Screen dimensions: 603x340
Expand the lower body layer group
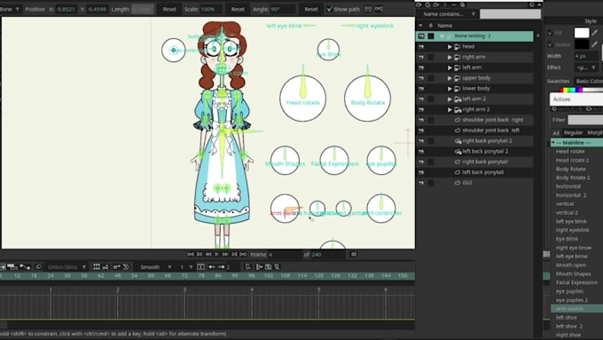[x=450, y=89]
